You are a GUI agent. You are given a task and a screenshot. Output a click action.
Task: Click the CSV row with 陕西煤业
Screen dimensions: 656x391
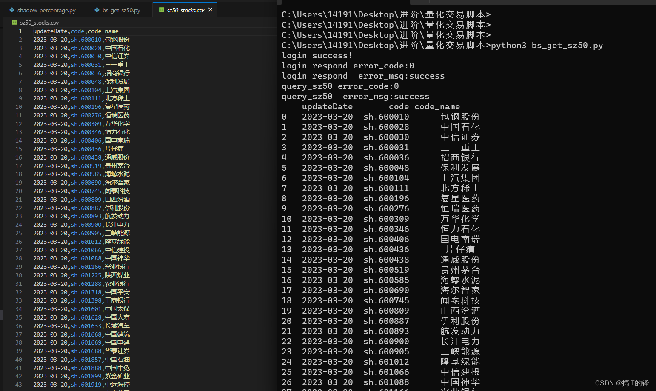click(81, 275)
